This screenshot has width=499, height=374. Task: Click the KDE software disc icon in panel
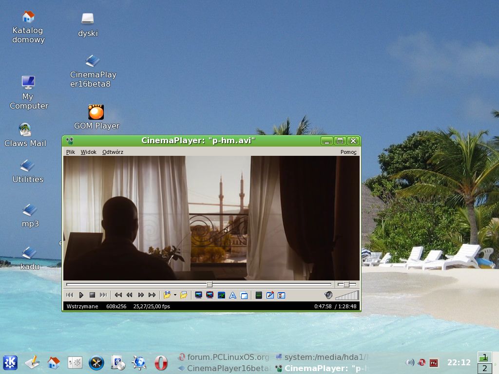pyautogui.click(x=118, y=362)
